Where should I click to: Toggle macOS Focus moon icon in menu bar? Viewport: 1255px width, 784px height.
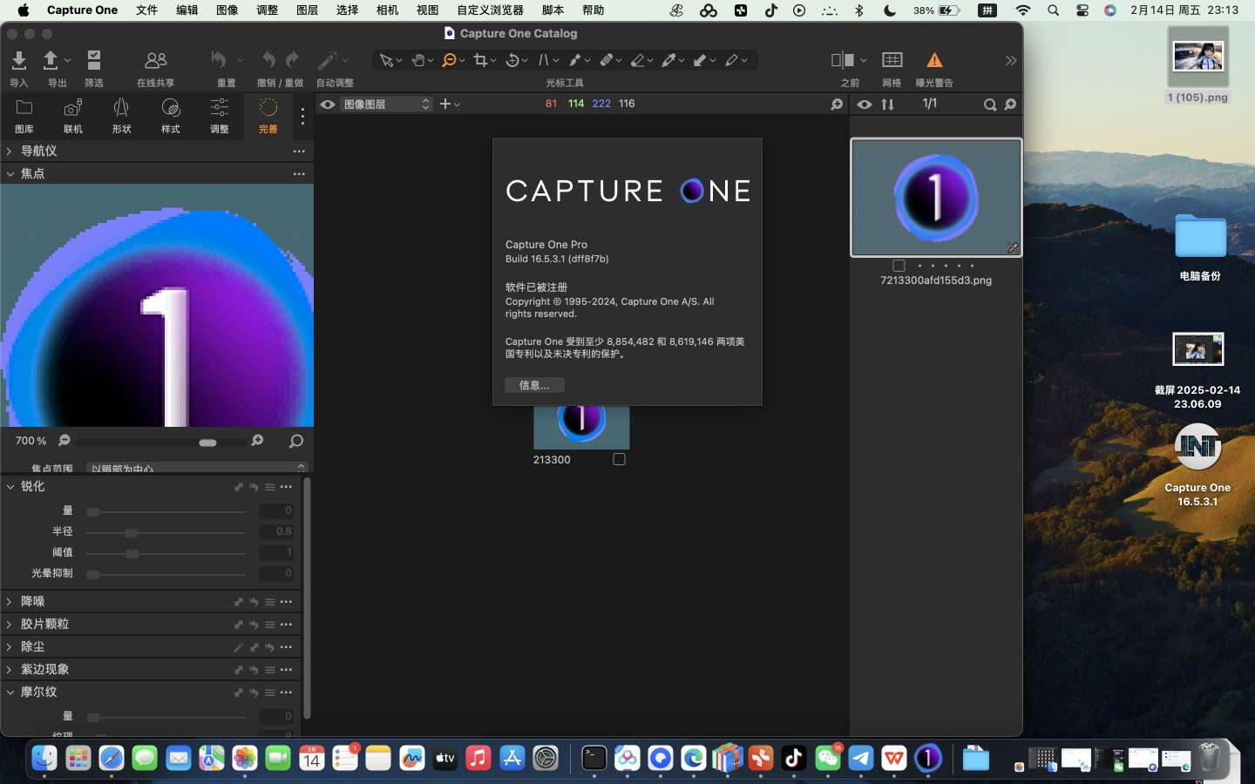pos(890,10)
